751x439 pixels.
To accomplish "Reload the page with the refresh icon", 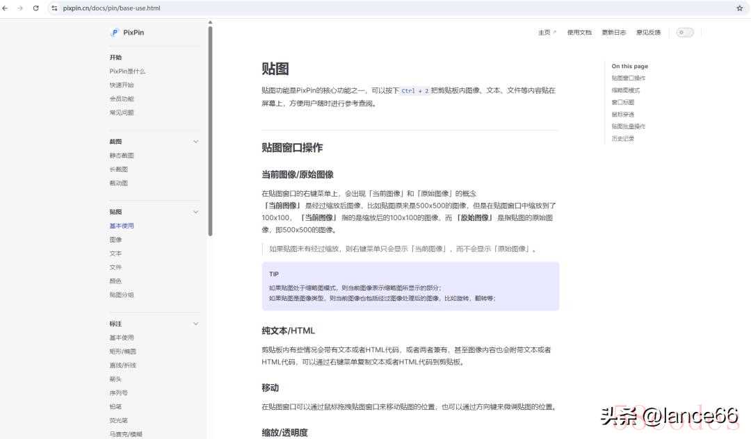I will [35, 8].
